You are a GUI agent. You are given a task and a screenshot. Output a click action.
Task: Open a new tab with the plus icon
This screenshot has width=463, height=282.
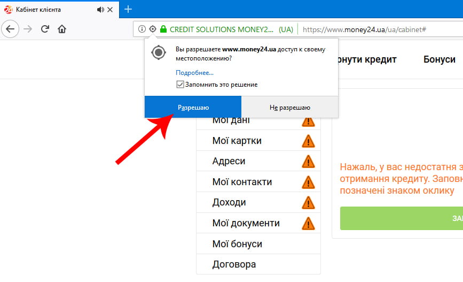128,10
